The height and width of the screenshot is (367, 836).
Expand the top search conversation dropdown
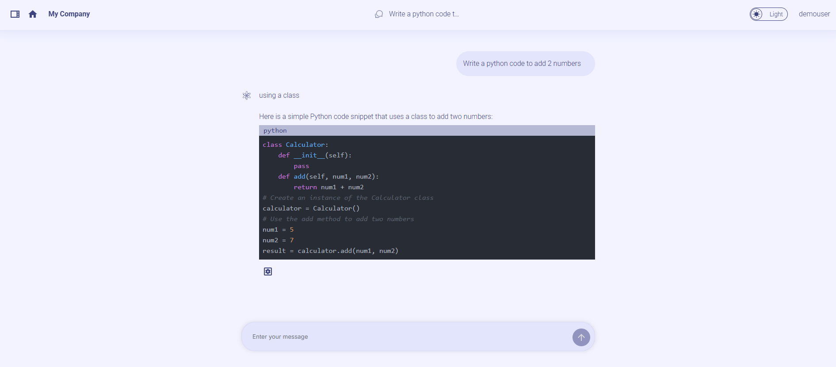point(424,14)
